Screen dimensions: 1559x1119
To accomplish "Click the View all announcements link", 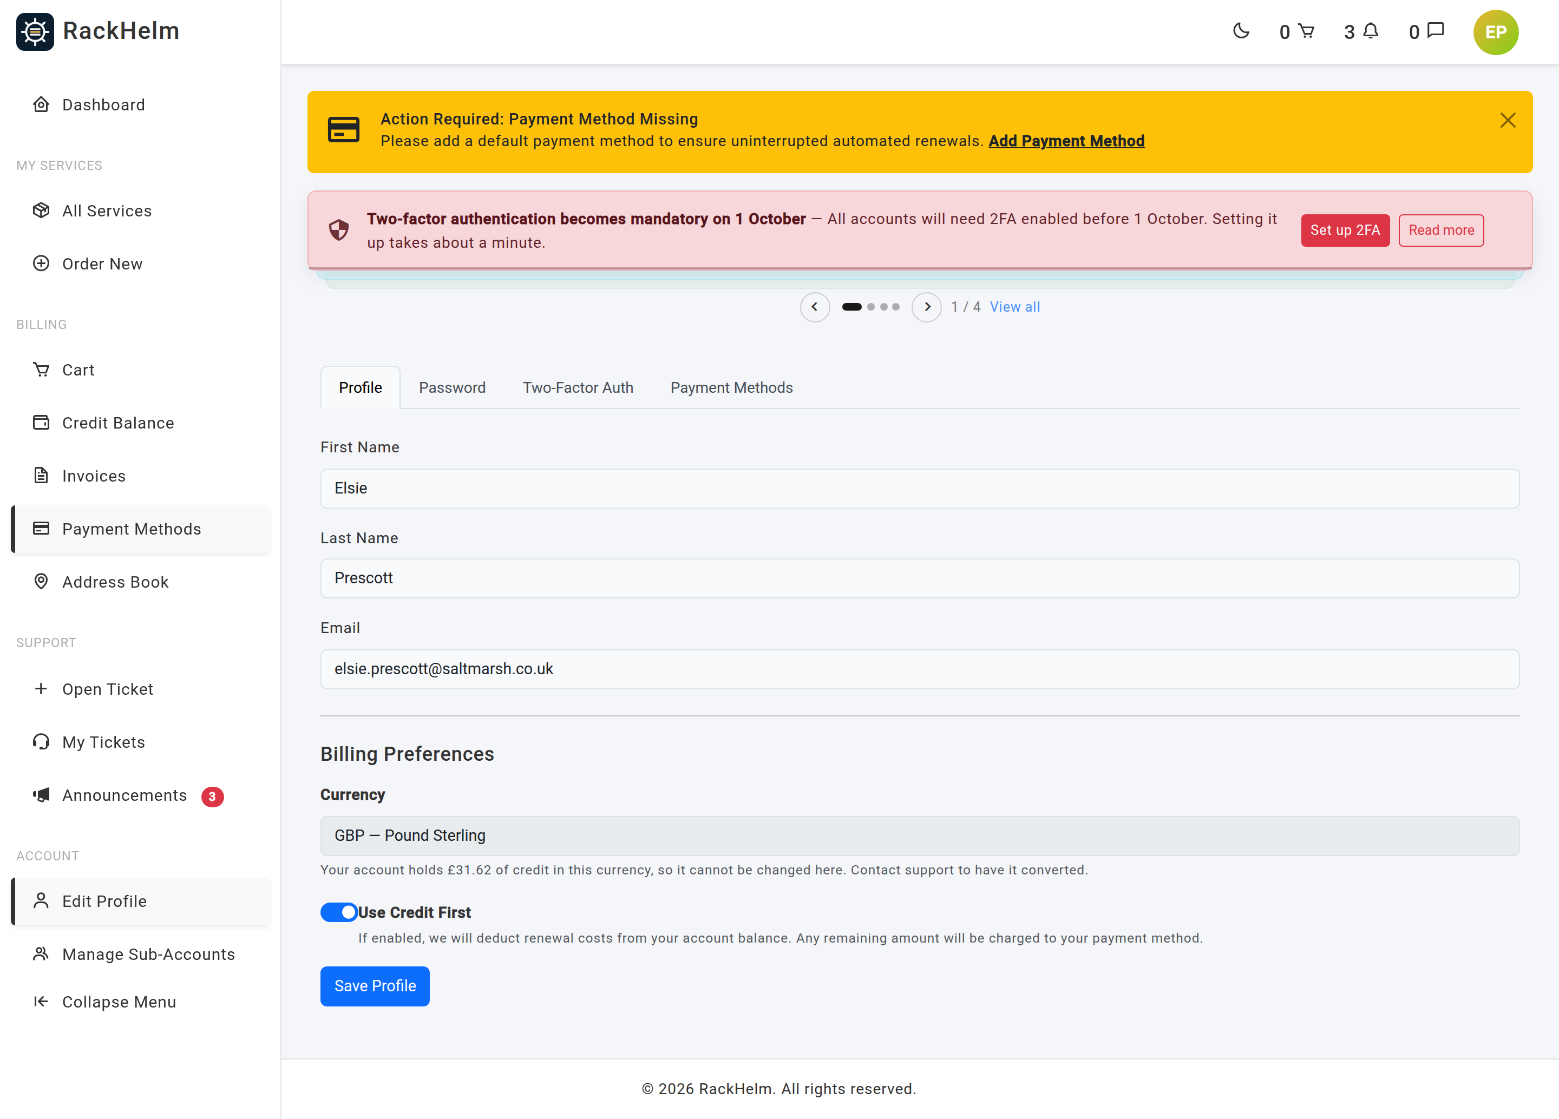I will (1014, 307).
